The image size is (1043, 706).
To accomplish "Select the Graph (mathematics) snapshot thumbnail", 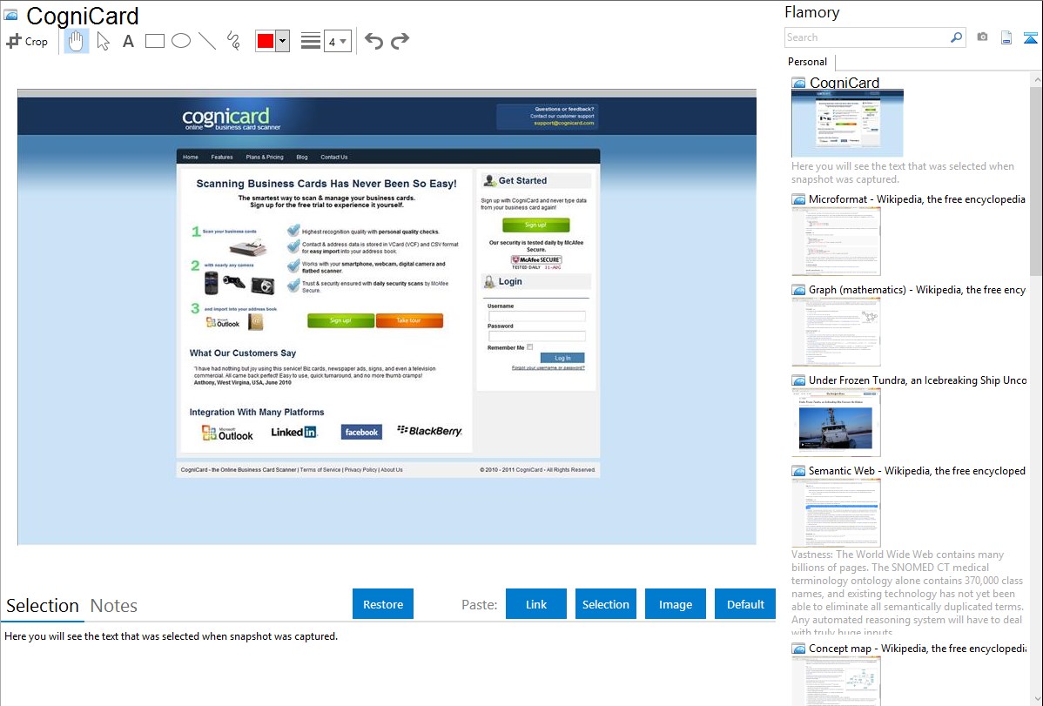I will [x=836, y=332].
